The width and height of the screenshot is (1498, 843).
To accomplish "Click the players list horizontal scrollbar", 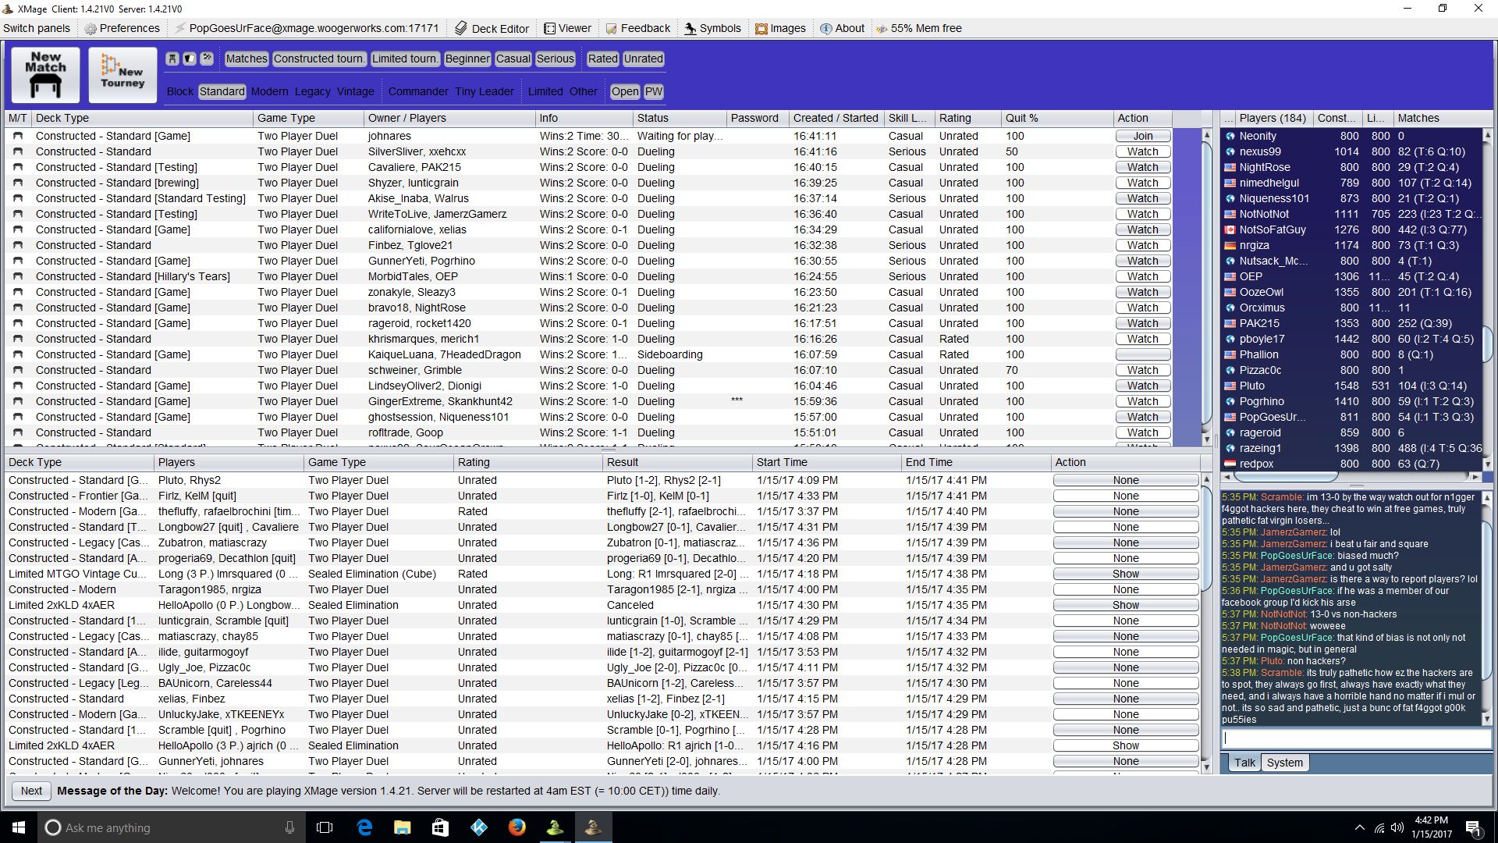I will tap(1352, 476).
